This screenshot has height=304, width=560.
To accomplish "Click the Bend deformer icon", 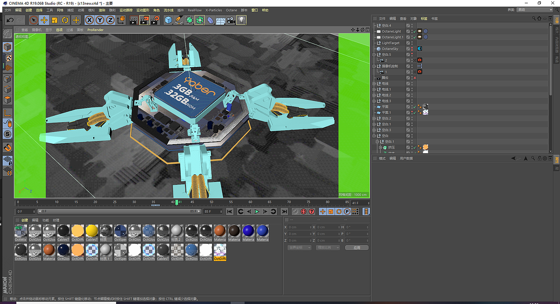I will tap(210, 20).
